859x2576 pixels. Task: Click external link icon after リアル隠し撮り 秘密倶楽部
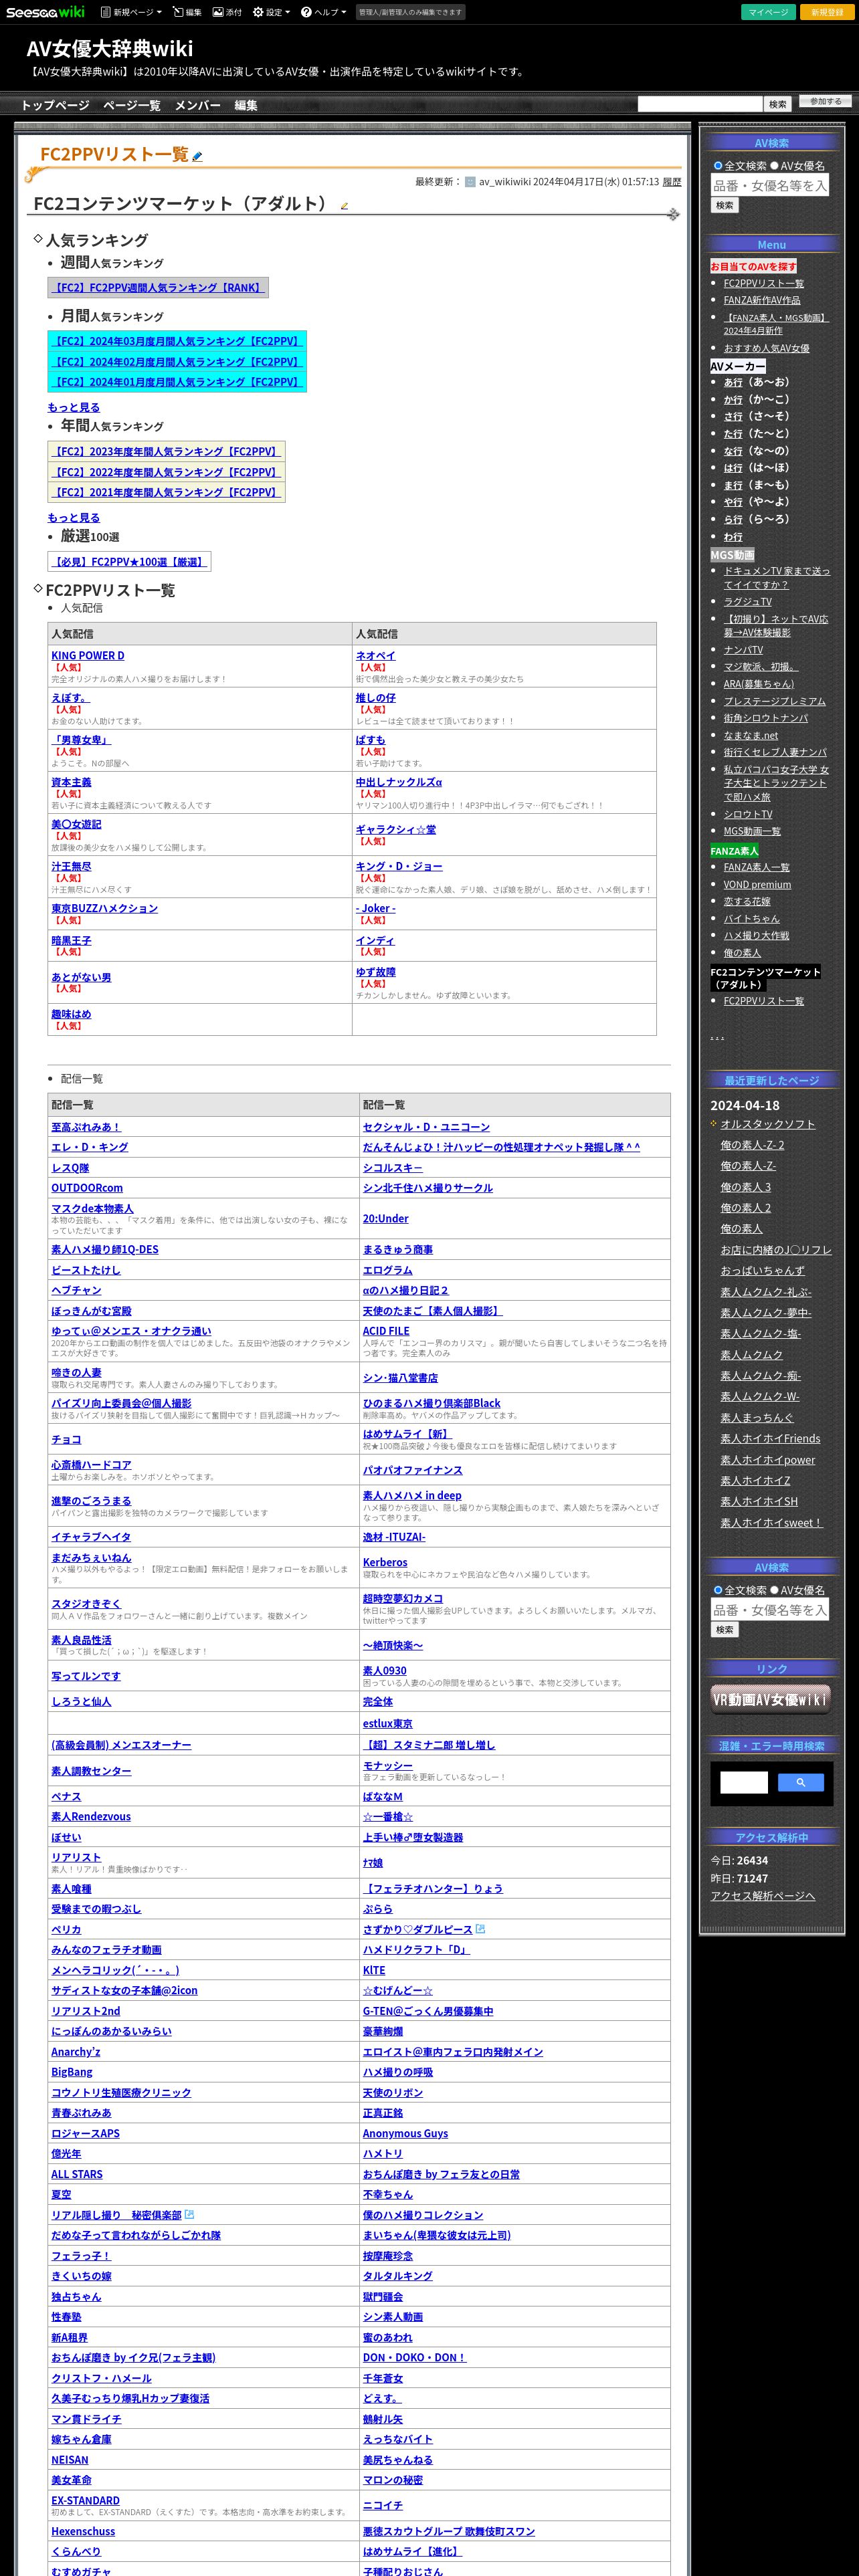click(190, 2214)
